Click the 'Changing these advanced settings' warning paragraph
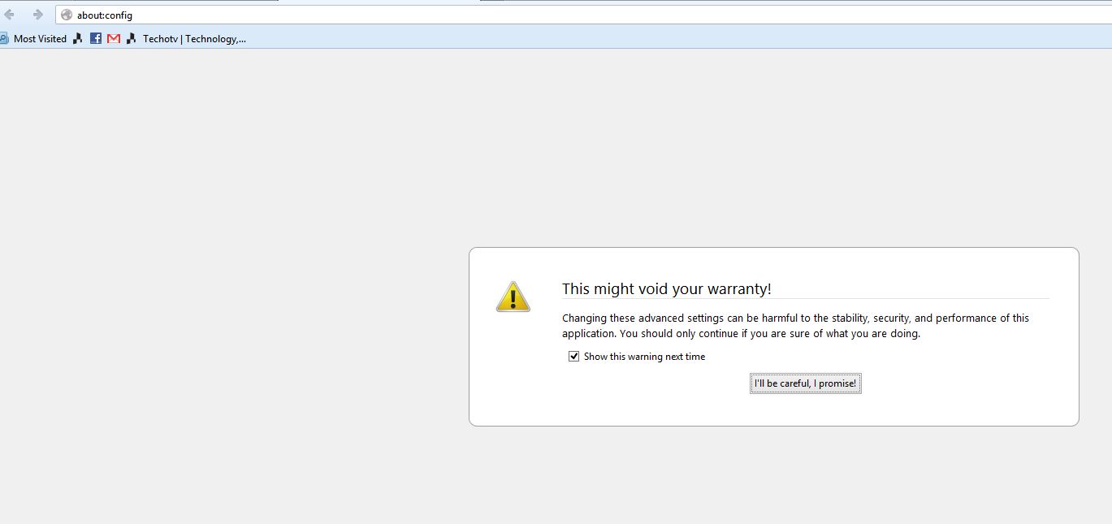Viewport: 1112px width, 524px height. 795,326
